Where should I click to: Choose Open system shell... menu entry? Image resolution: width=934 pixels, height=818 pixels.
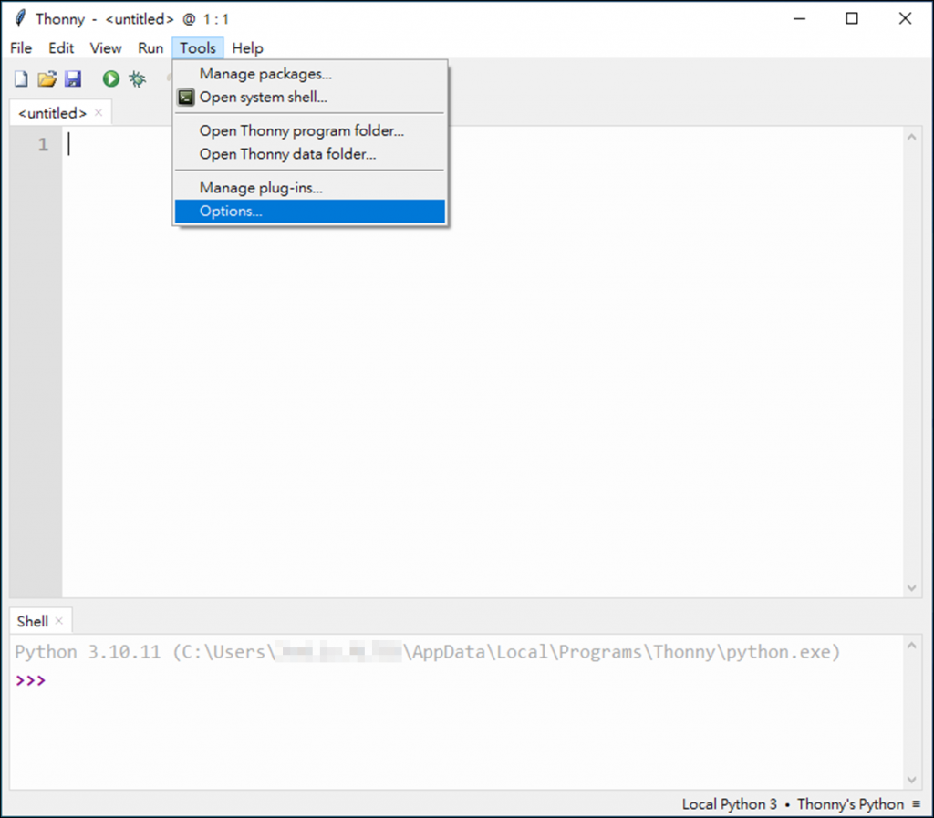tap(310, 97)
